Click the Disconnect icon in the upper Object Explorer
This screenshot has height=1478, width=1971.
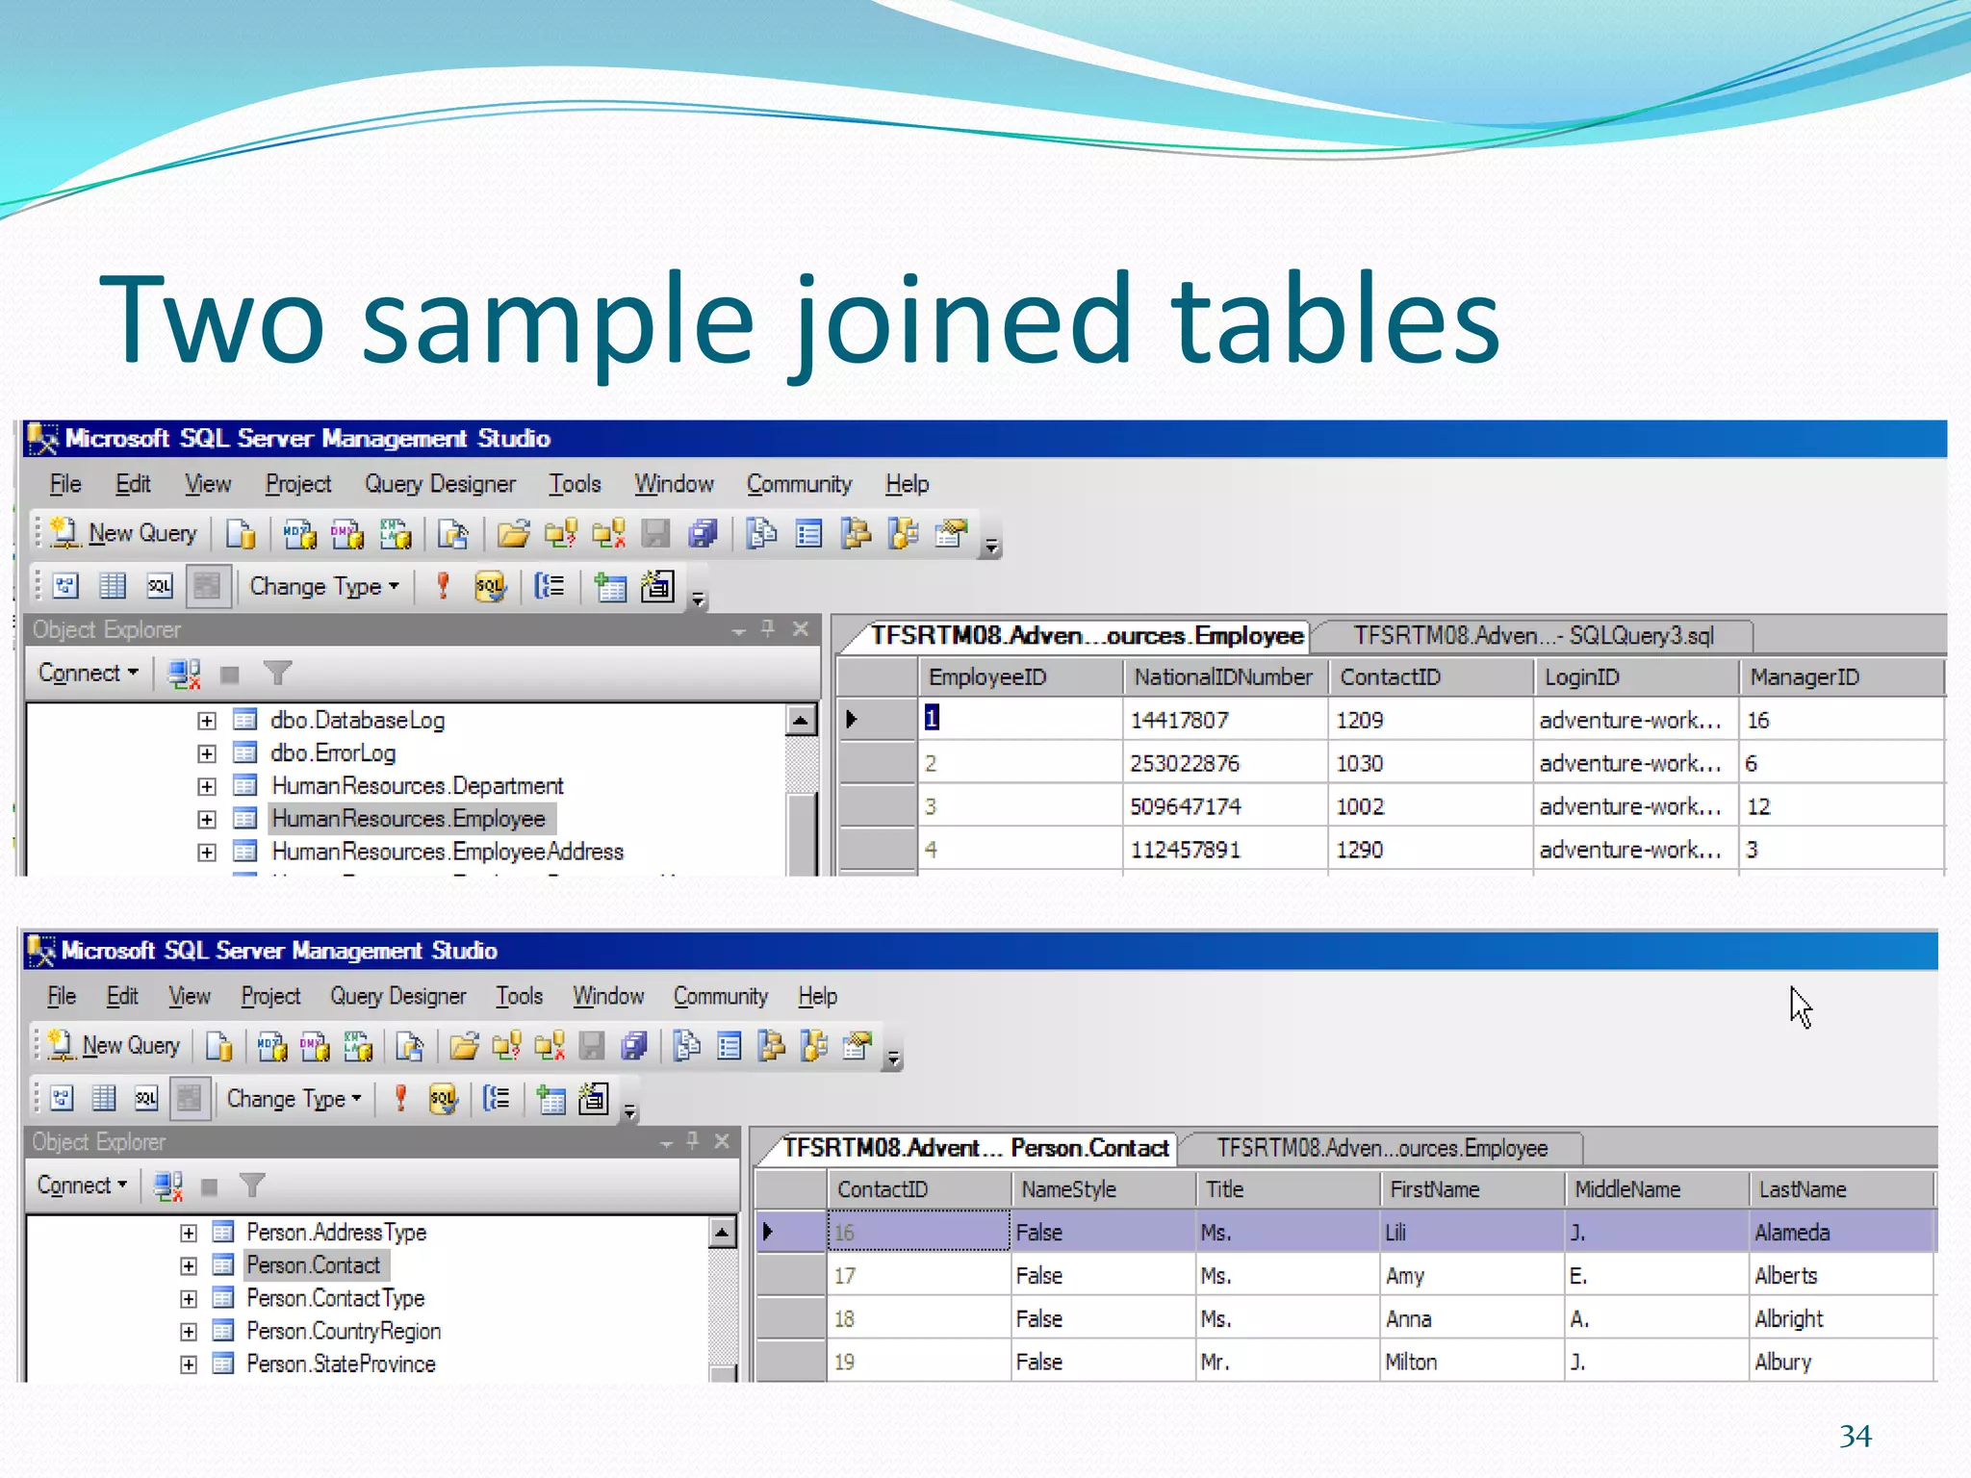click(x=184, y=674)
